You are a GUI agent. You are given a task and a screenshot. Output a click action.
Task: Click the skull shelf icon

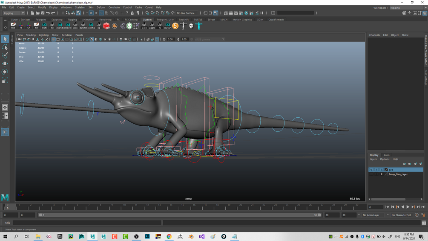pos(191,26)
